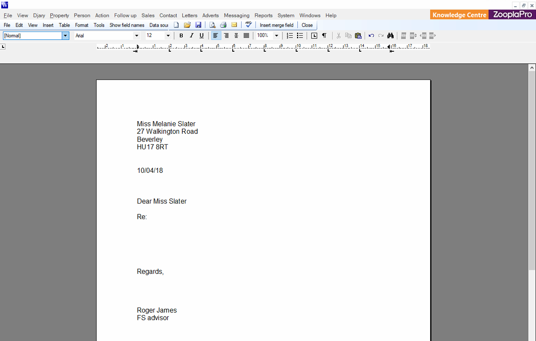Screen dimensions: 536x341
Task: Click the spell check icon
Action: tap(248, 25)
